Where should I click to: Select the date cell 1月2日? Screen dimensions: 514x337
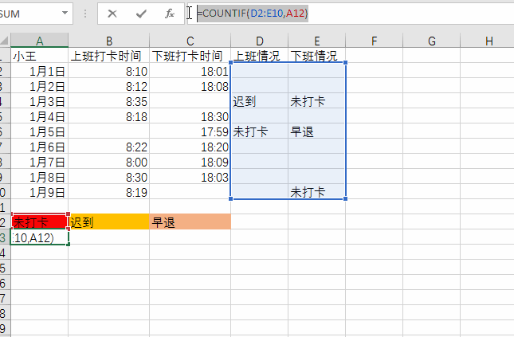pos(40,86)
